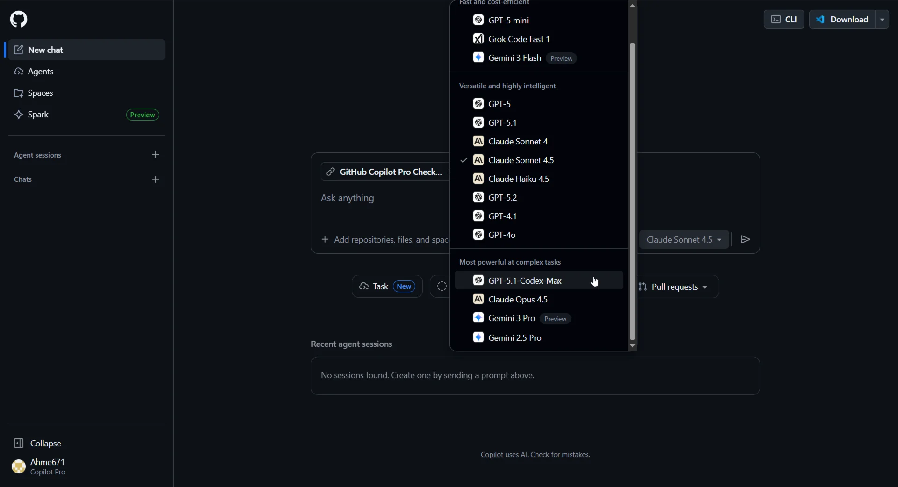Open New chat in sidebar

click(x=87, y=50)
